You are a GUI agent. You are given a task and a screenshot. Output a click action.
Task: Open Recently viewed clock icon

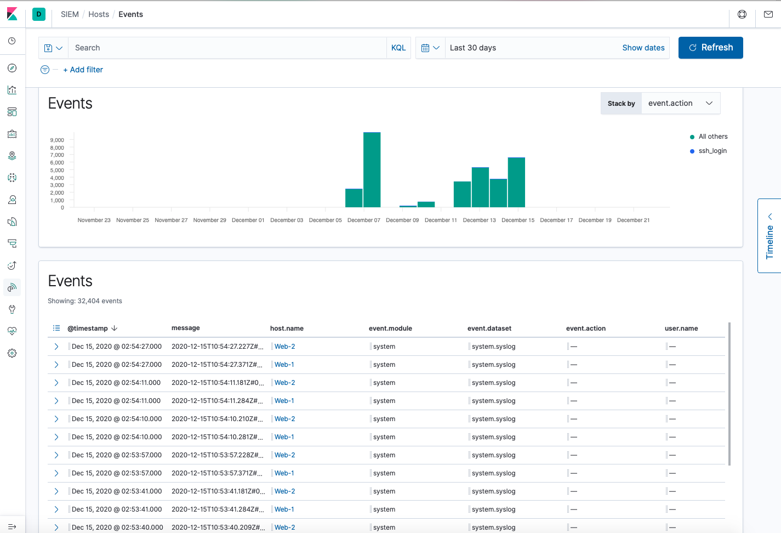(12, 41)
